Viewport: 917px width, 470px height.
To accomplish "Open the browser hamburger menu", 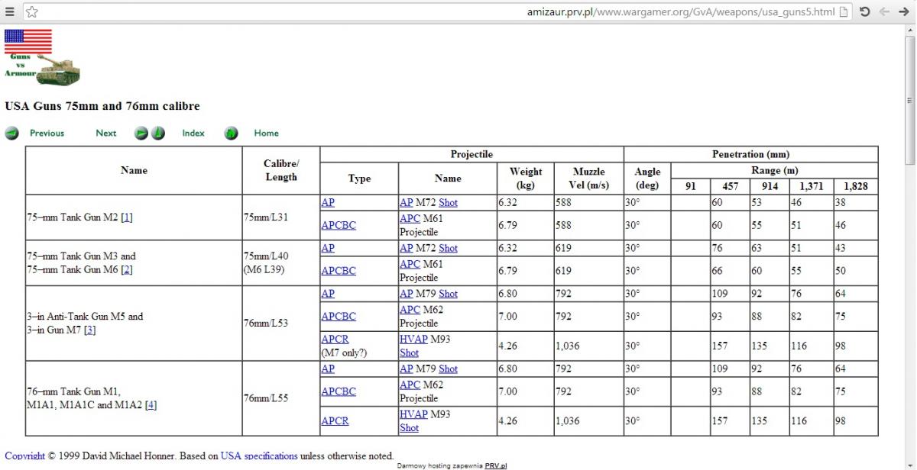I will (10, 12).
